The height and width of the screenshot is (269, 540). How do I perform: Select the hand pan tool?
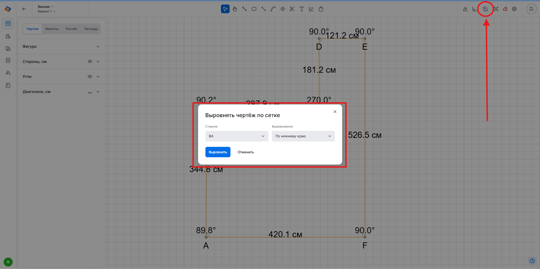[235, 9]
